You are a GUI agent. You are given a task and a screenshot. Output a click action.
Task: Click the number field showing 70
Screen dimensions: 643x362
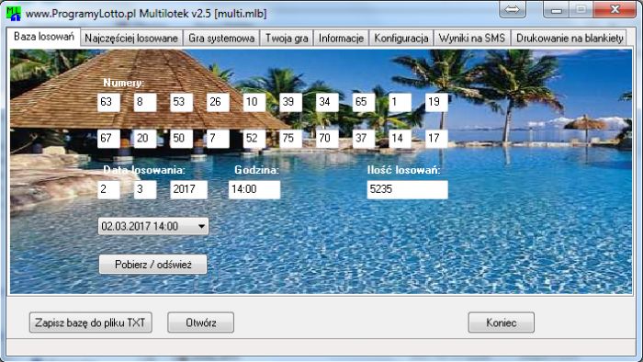(327, 139)
